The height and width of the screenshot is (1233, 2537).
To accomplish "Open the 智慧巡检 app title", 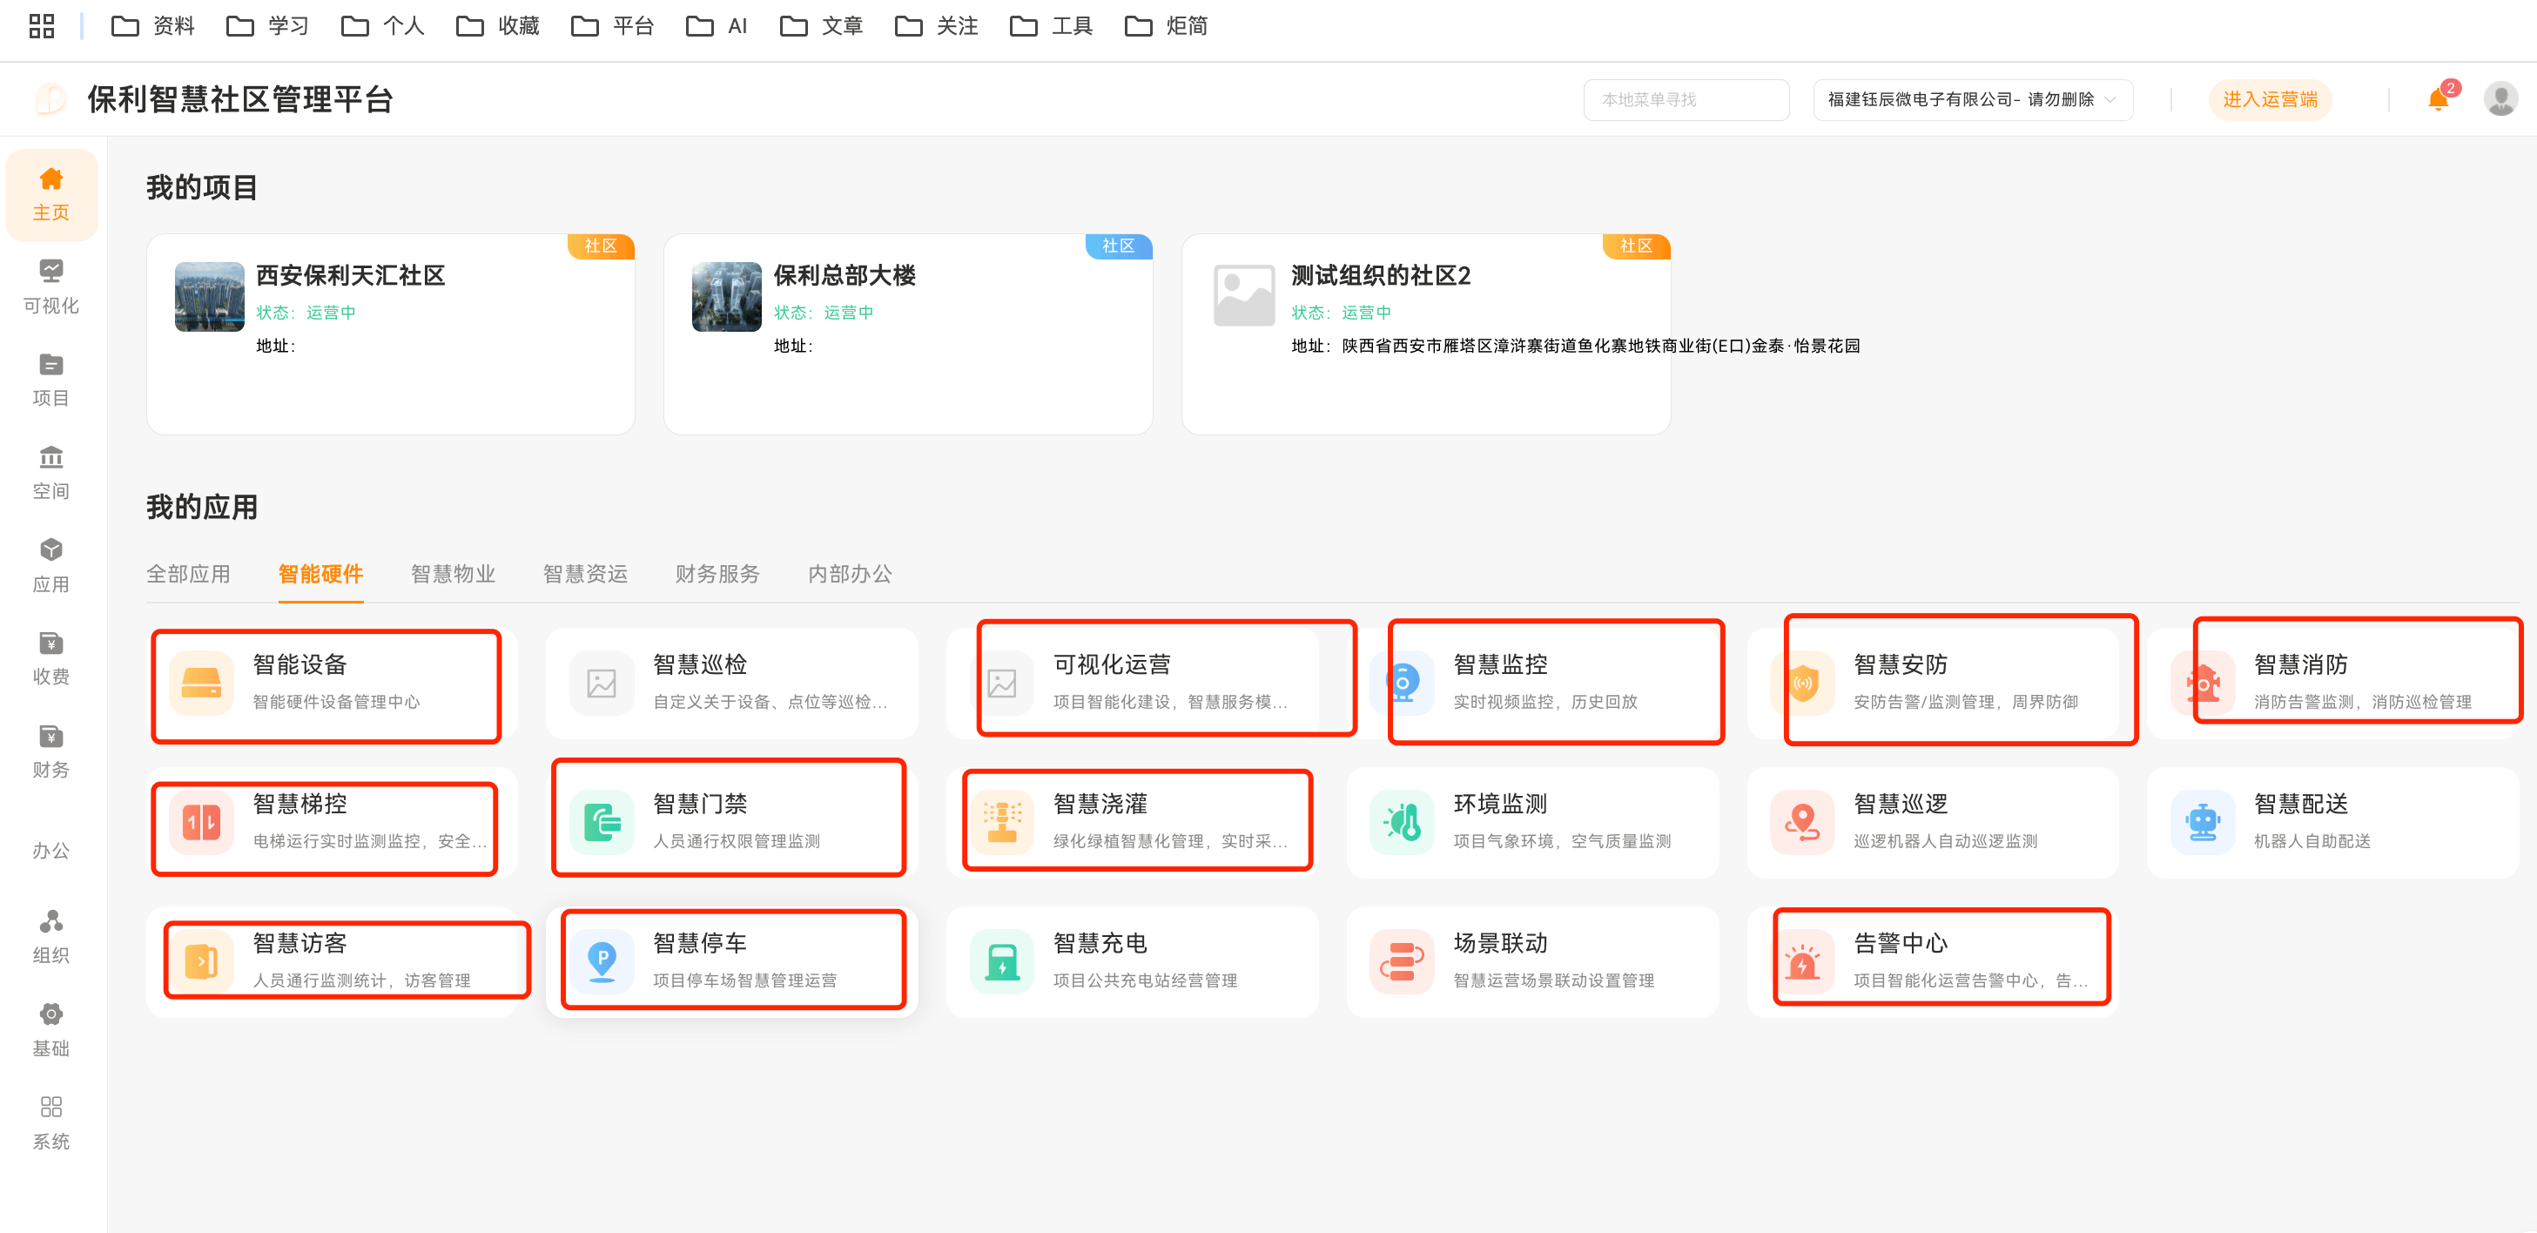I will (700, 664).
